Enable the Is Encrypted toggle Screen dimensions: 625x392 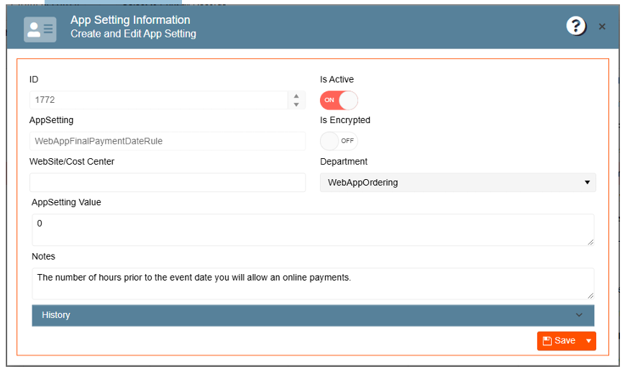[339, 141]
